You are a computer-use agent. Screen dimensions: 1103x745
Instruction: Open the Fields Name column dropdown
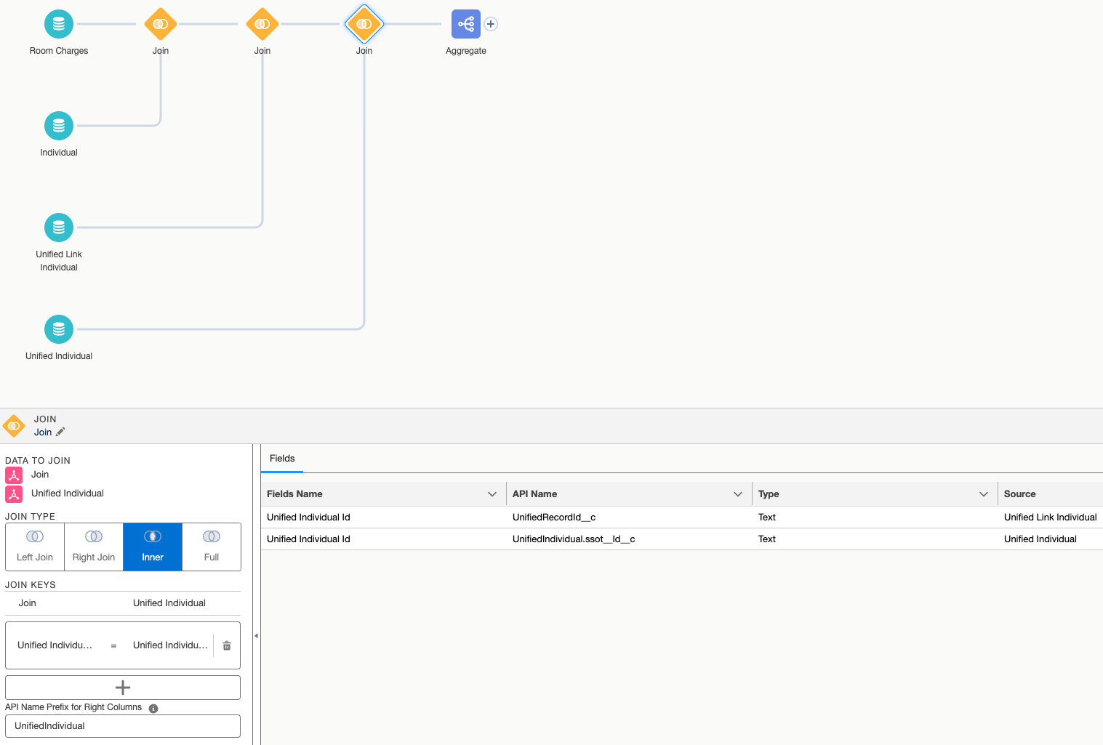492,494
